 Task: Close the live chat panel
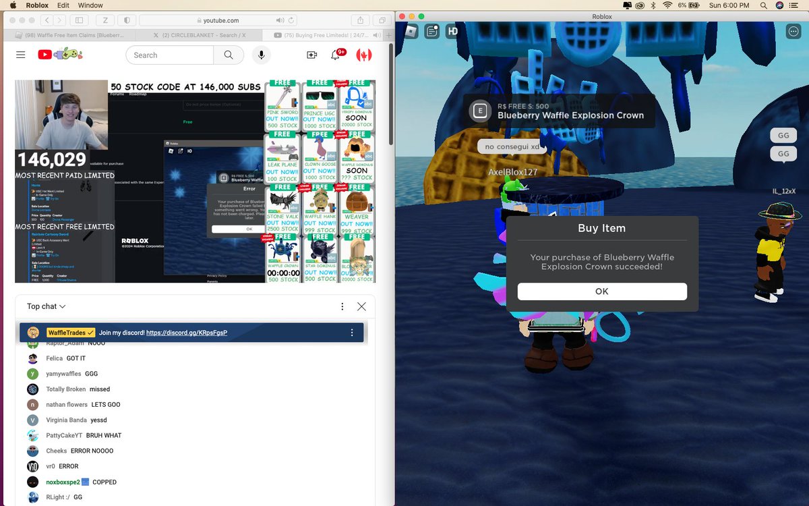pos(361,306)
